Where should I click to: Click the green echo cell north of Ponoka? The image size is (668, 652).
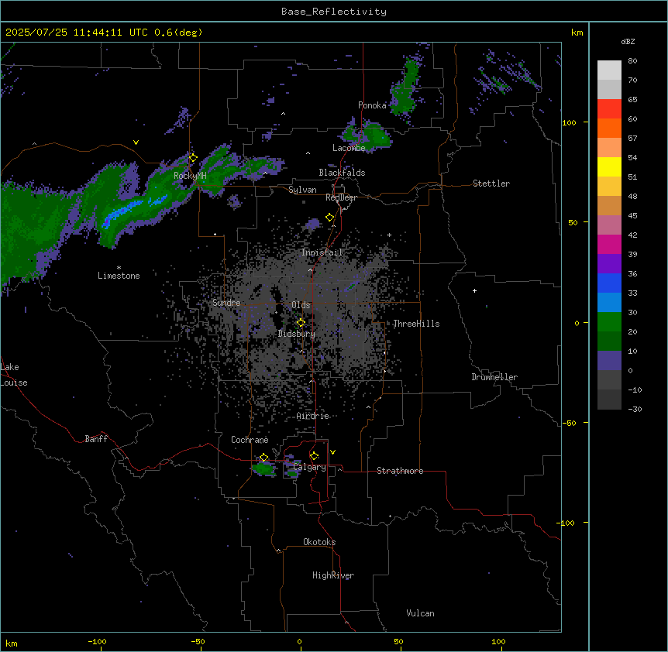coord(405,88)
